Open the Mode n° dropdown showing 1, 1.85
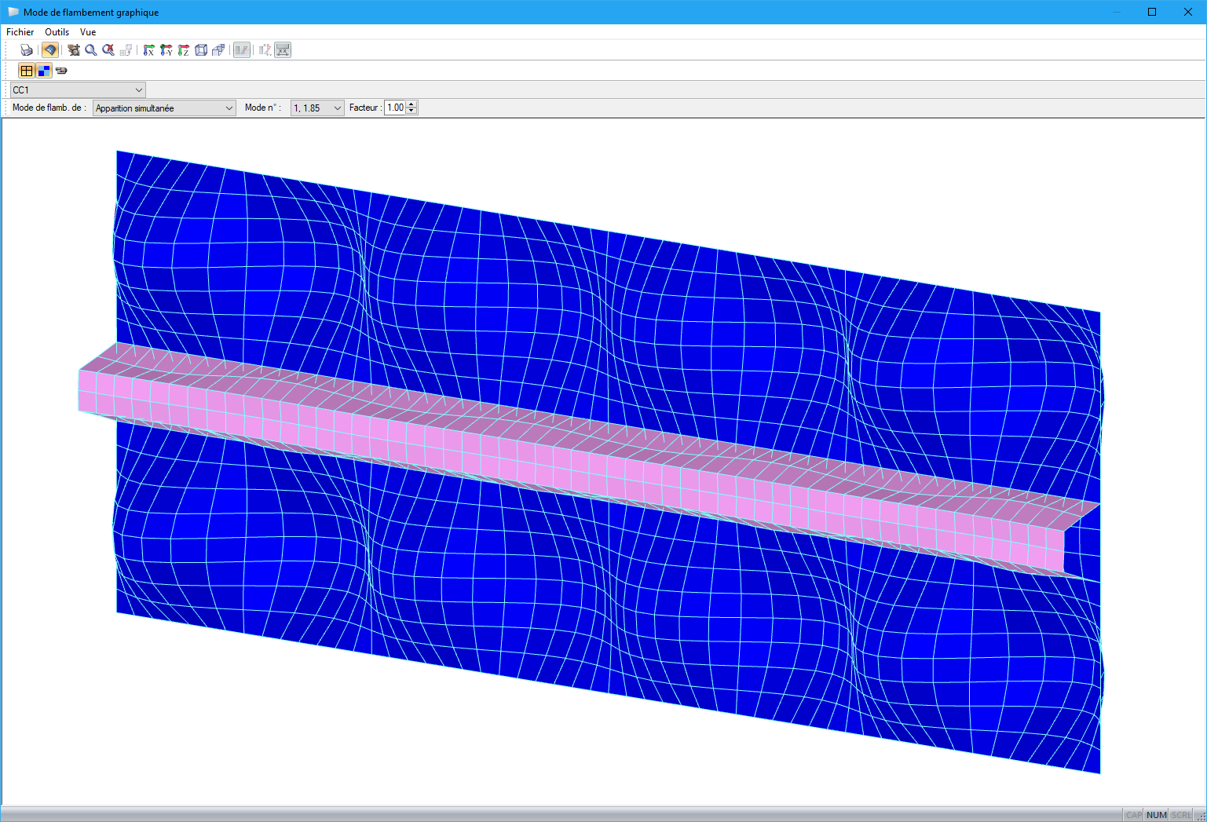The height and width of the screenshot is (822, 1207). (x=317, y=108)
